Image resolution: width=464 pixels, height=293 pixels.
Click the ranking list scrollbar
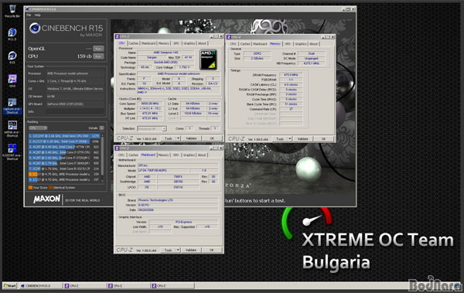(102, 158)
